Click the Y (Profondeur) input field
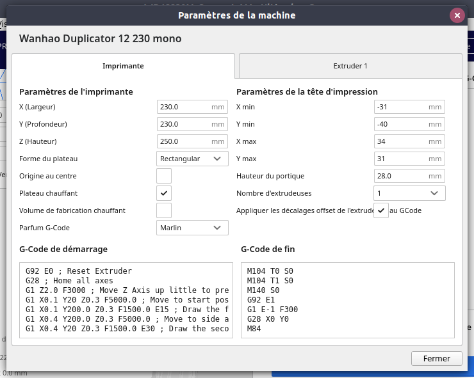 tap(192, 124)
